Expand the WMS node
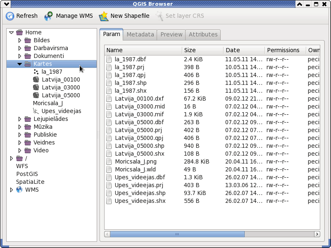 tap(12, 190)
